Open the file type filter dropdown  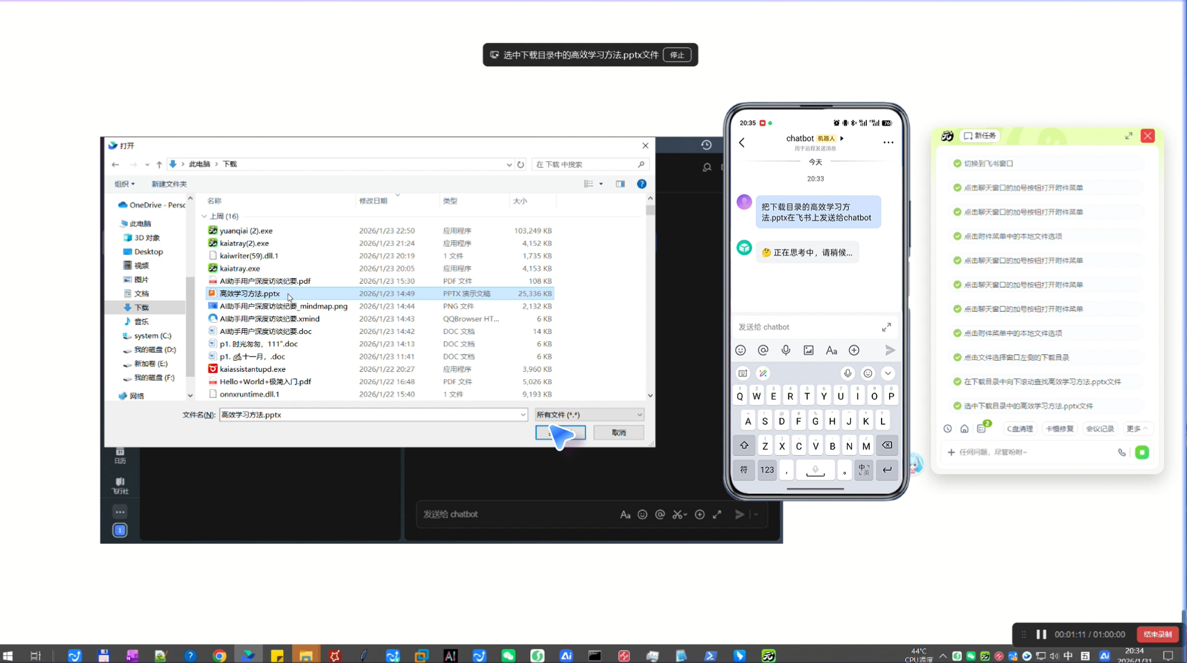pos(589,415)
